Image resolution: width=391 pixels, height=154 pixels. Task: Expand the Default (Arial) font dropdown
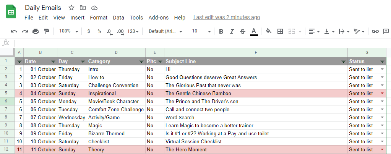click(x=165, y=31)
